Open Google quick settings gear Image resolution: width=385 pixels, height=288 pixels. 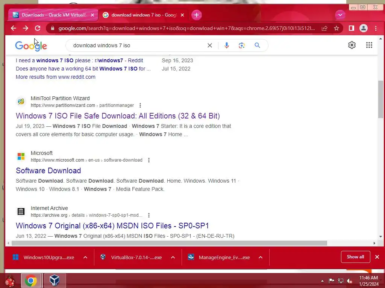click(352, 45)
